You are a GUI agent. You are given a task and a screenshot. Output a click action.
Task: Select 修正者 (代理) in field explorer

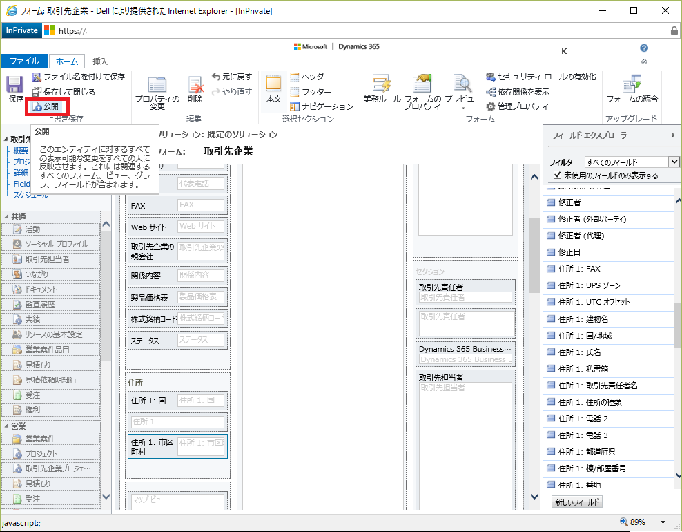click(x=610, y=236)
